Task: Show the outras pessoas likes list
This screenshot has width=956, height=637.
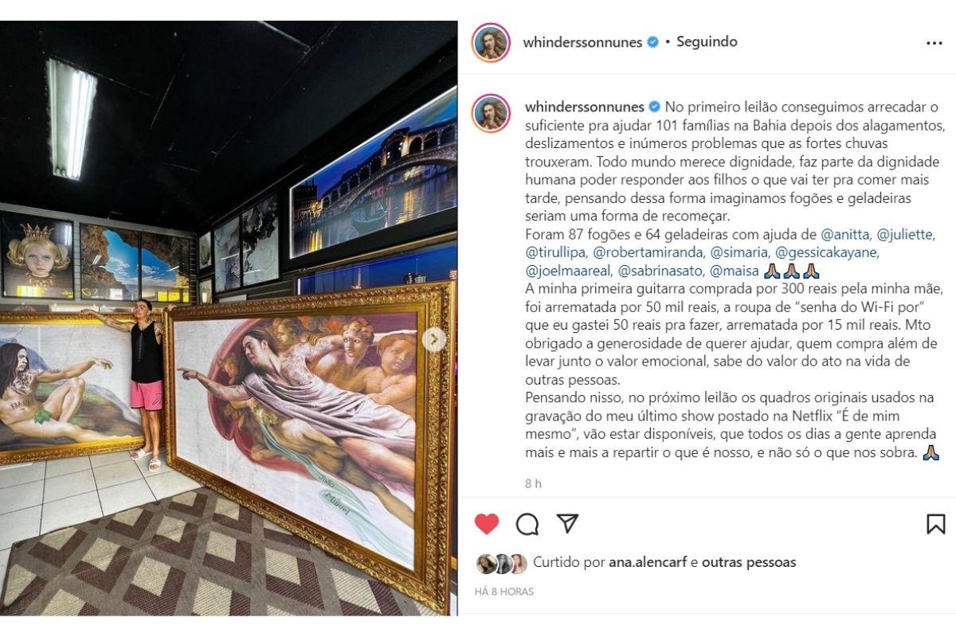Action: 749,562
